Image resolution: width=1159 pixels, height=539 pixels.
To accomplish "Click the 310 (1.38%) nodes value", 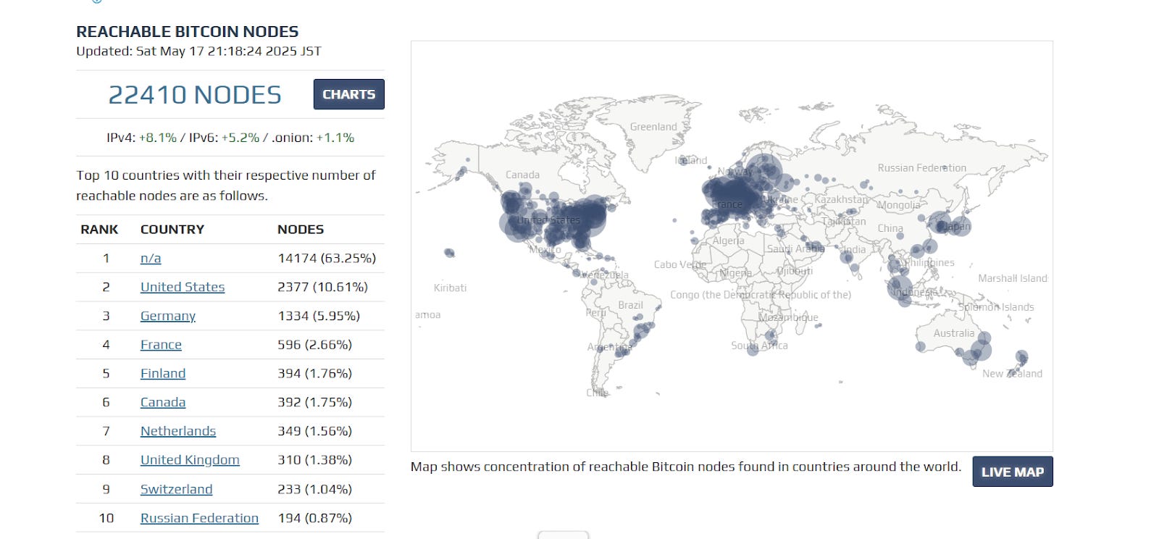I will (x=314, y=460).
